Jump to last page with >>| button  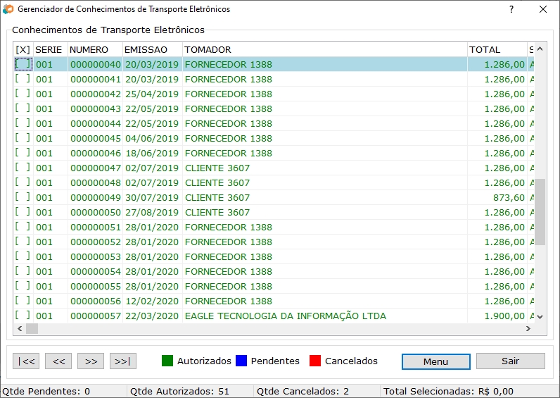pos(123,361)
